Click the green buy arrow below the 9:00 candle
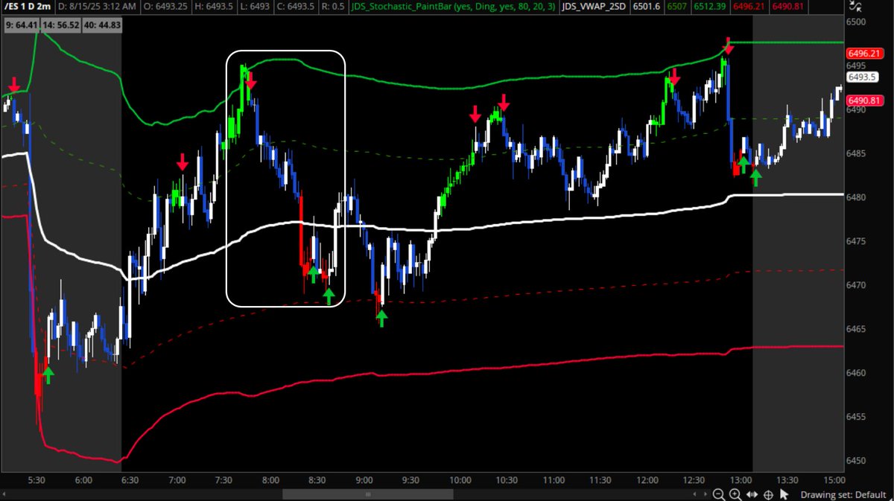Screen dimensions: 894x501 pos(382,317)
